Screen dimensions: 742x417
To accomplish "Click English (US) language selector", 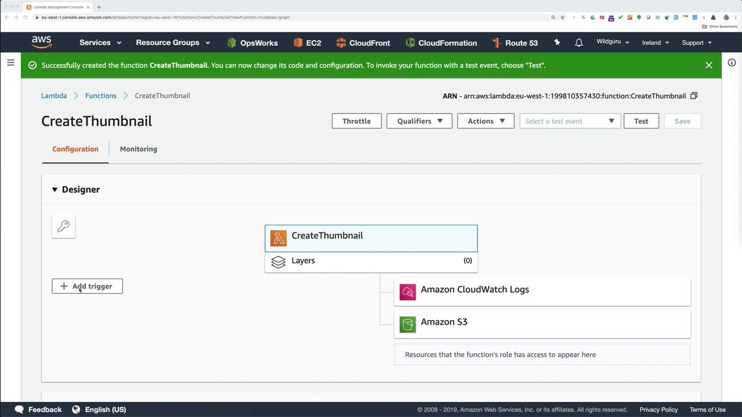I will click(106, 409).
